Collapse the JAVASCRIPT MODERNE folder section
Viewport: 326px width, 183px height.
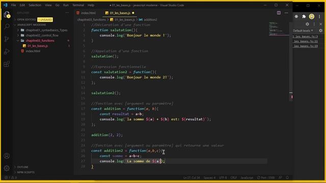(31, 25)
